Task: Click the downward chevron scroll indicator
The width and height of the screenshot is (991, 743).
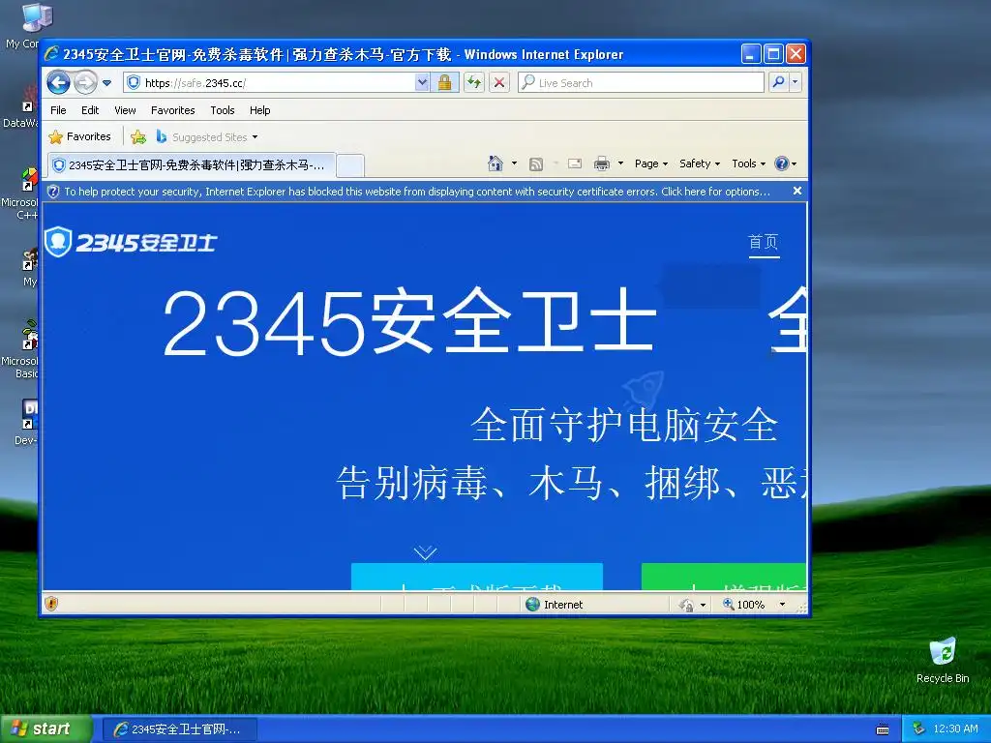Action: point(426,552)
